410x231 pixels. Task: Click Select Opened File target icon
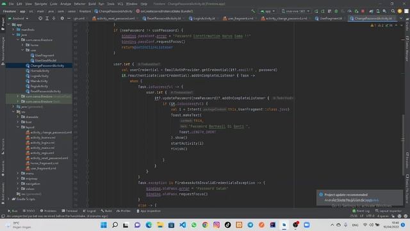coord(40,19)
